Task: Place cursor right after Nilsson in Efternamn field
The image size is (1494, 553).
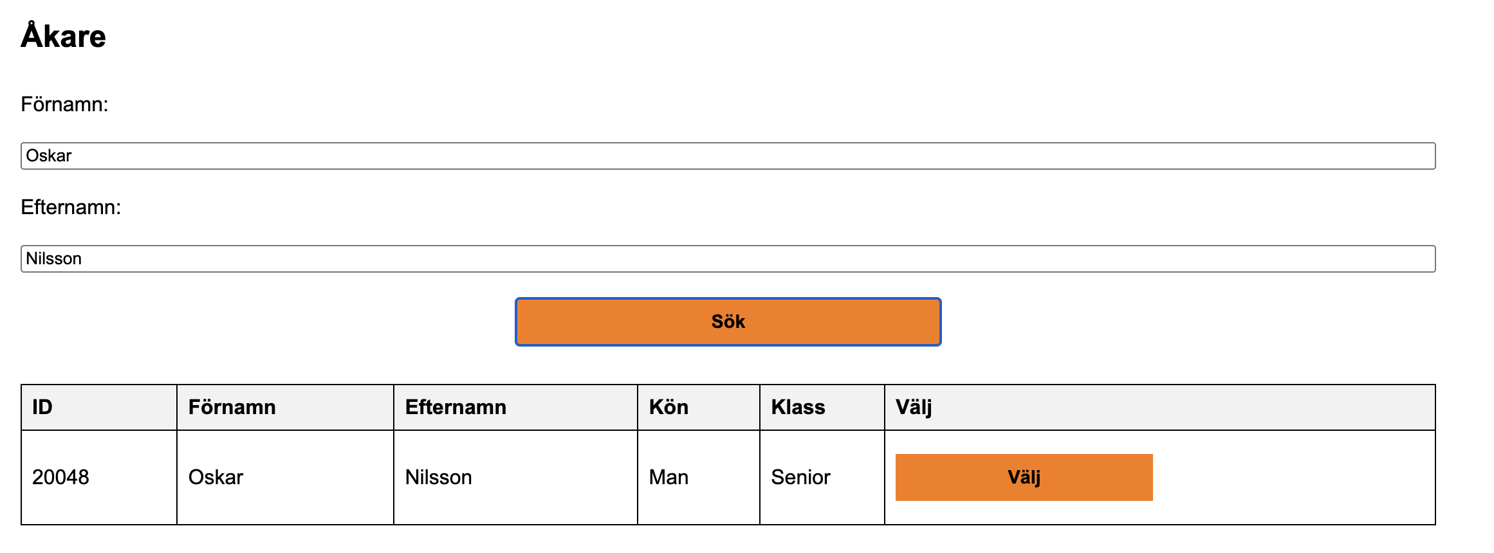Action: coord(83,259)
